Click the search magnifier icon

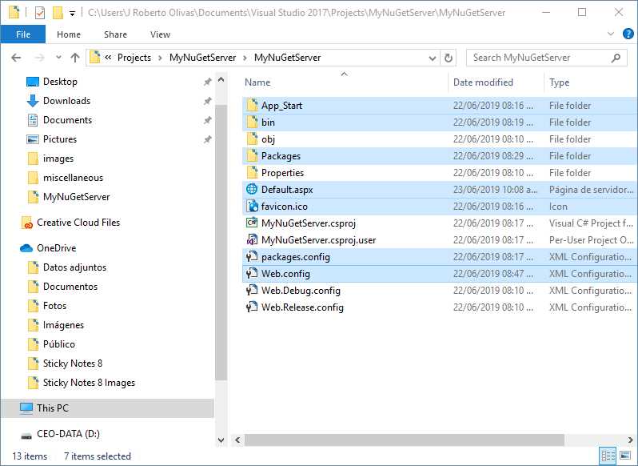tap(616, 58)
